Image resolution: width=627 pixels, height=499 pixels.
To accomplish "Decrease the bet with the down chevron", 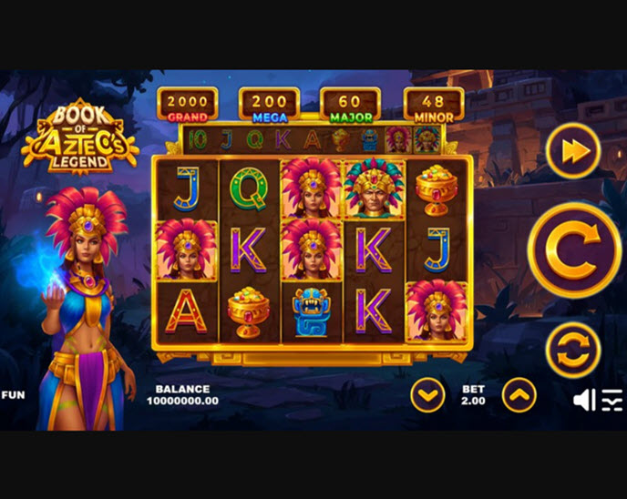I will 427,395.
